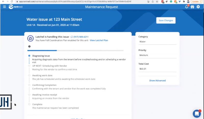The height and width of the screenshot is (119, 204).
Task: Open the gift rewards icon
Action: (x=192, y=7)
